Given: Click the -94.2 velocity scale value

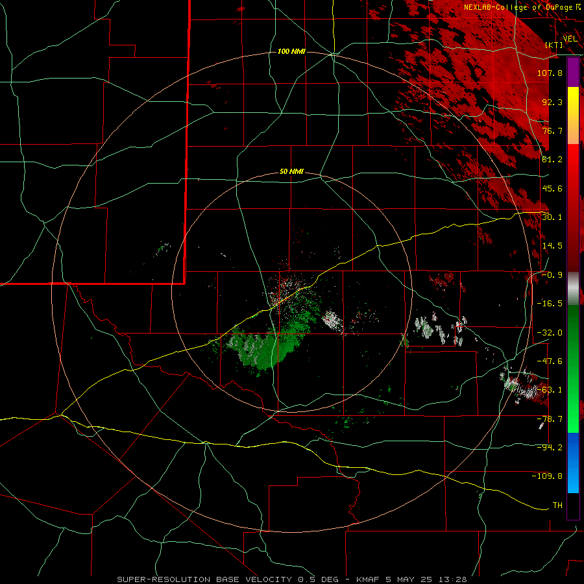Looking at the screenshot, I should coord(550,448).
